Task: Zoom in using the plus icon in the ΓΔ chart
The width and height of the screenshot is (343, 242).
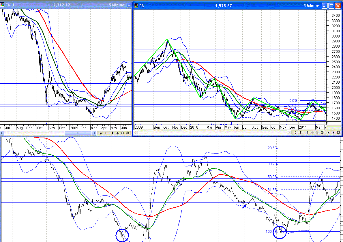Action: 322,132
